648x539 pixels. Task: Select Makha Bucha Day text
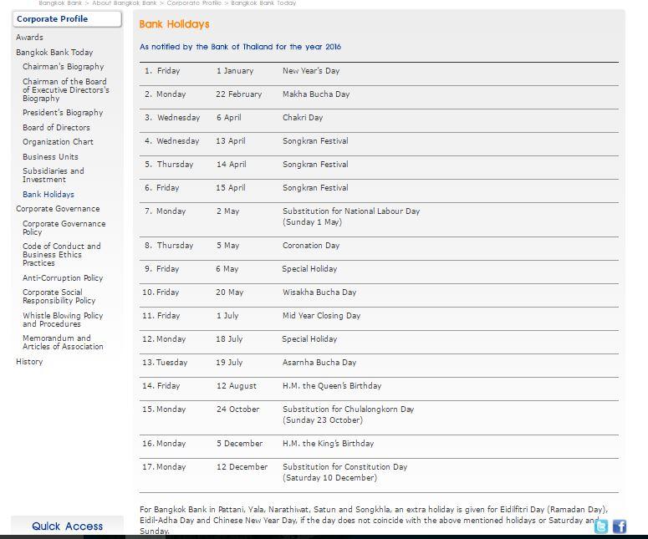(x=316, y=94)
